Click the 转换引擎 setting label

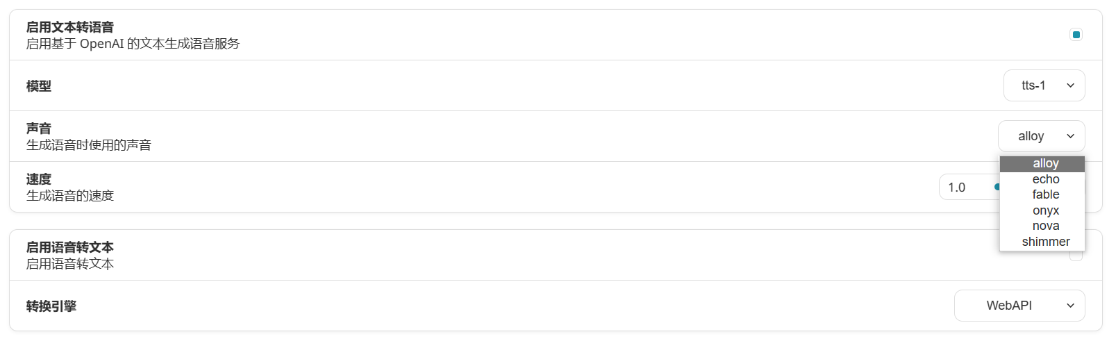tap(51, 306)
